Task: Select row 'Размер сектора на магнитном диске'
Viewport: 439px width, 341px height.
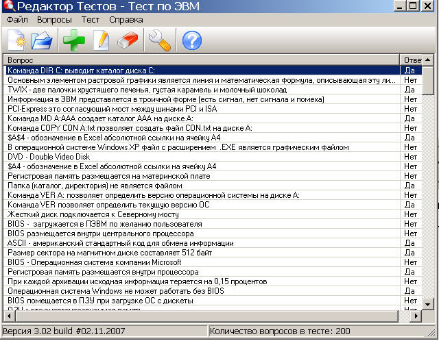Action: pos(213,253)
